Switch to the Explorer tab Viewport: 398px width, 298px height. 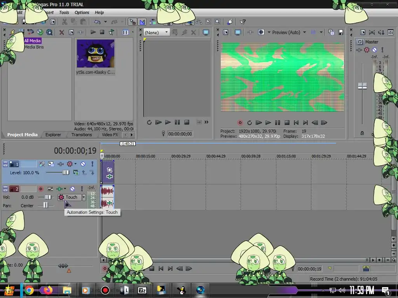53,135
